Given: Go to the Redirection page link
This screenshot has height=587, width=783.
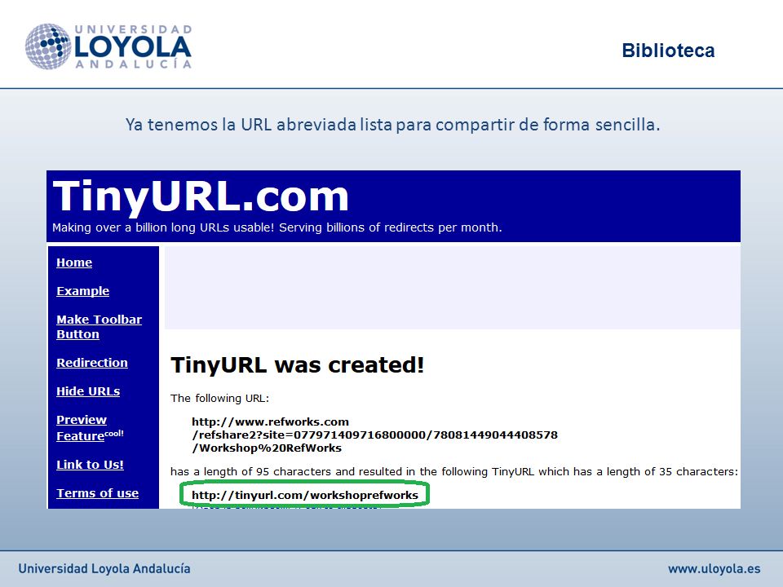Looking at the screenshot, I should 92,363.
